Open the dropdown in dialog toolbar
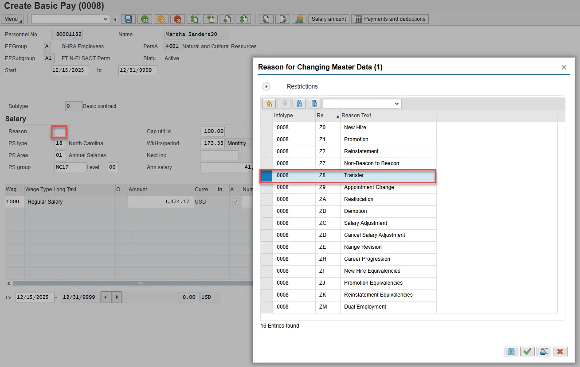580x367 pixels. [x=396, y=104]
